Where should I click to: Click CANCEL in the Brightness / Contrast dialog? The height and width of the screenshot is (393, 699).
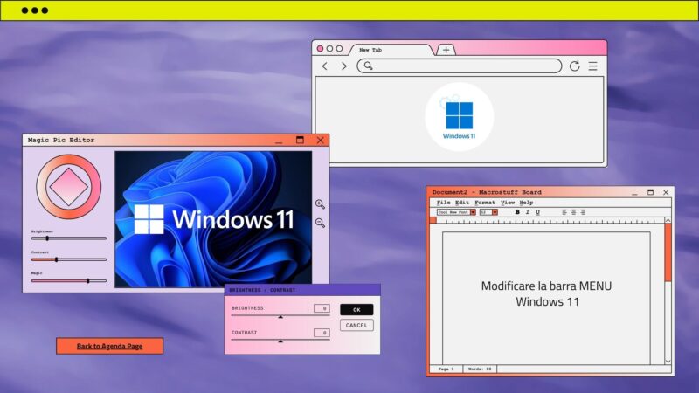tap(356, 325)
